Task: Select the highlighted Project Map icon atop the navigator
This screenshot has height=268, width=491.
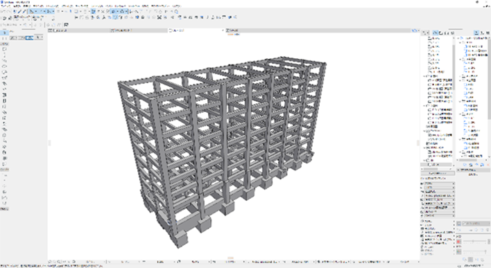Action: click(436, 33)
